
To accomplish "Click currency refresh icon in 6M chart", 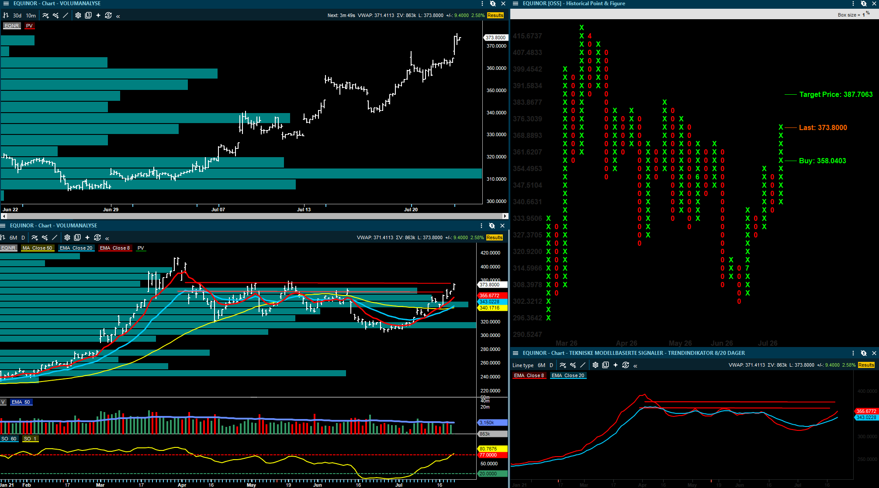I will [97, 237].
